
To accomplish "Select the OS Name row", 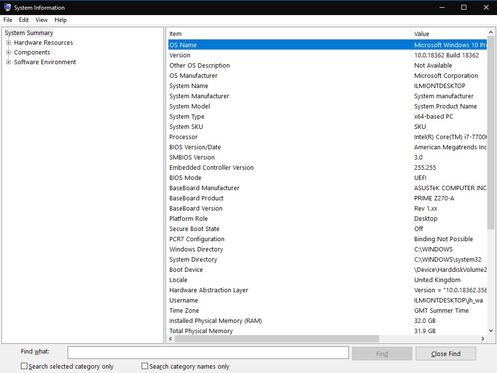I will (x=328, y=45).
